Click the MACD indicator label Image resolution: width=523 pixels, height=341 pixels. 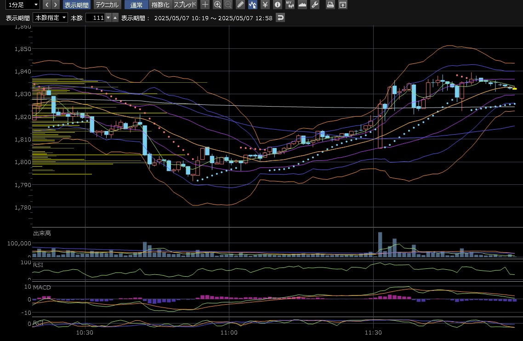click(42, 287)
